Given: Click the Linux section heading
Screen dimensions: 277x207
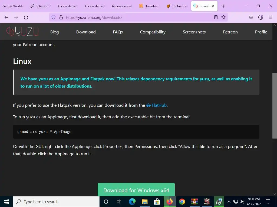Looking at the screenshot, I should [22, 61].
